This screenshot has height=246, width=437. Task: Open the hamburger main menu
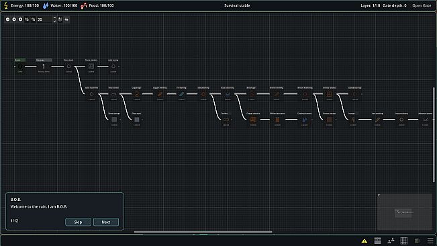pyautogui.click(x=430, y=241)
